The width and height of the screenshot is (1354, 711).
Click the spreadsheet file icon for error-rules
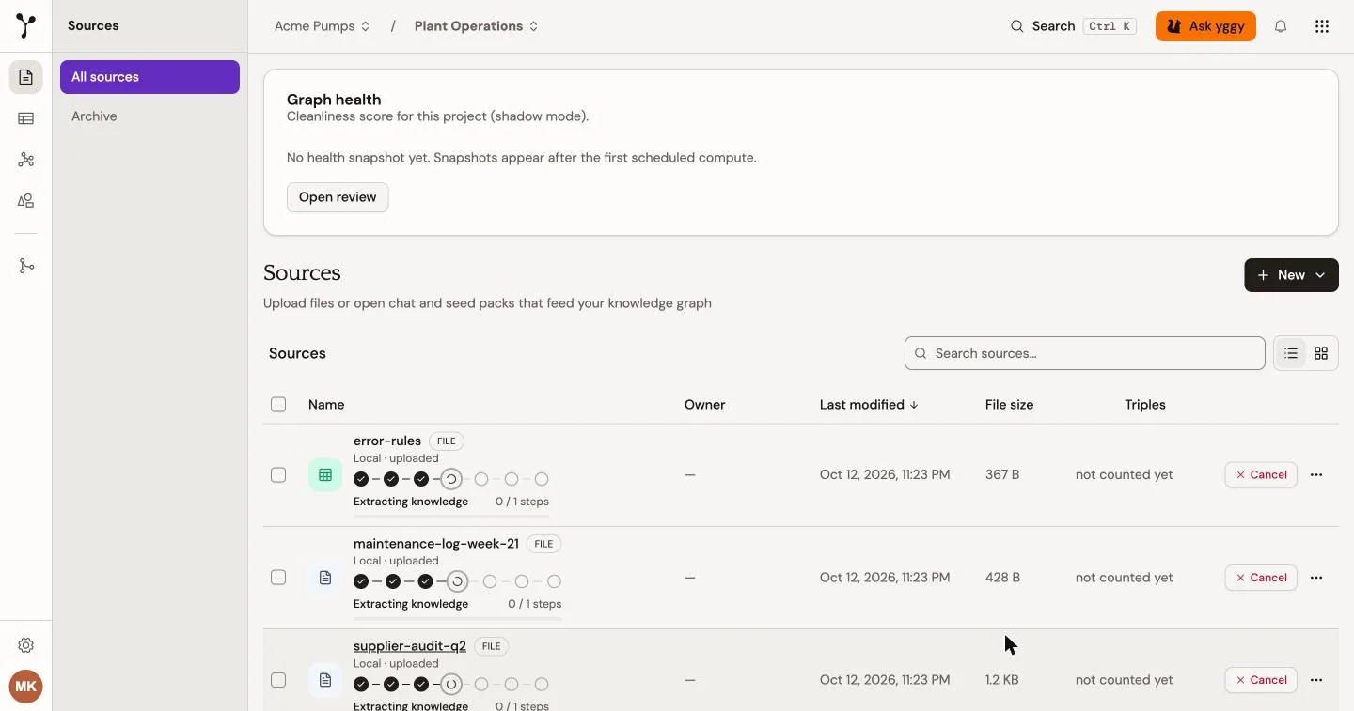point(325,475)
